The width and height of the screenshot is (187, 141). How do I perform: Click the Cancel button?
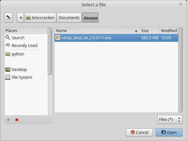[139, 132]
